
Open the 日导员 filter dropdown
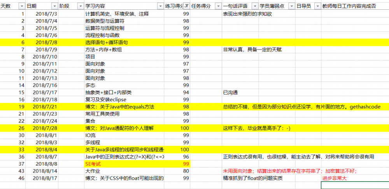pyautogui.click(x=317, y=6)
